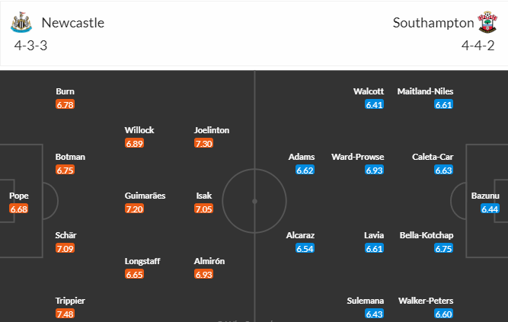Click the pitch centre spot
Image resolution: width=508 pixels, height=322 pixels.
click(x=254, y=201)
